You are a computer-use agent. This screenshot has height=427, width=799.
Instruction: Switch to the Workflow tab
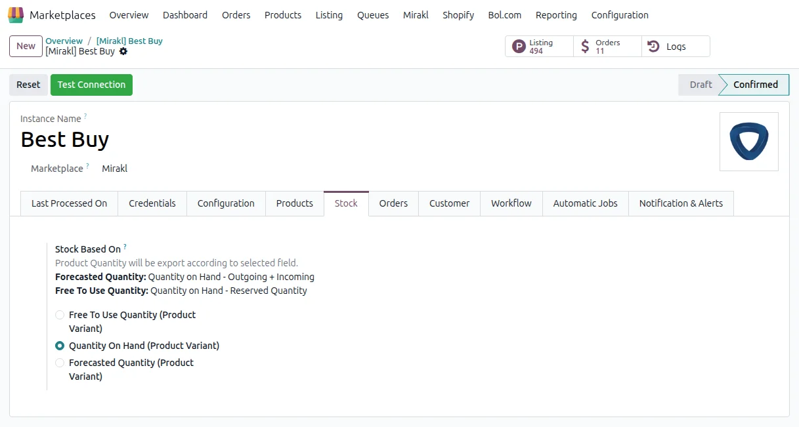pyautogui.click(x=511, y=203)
